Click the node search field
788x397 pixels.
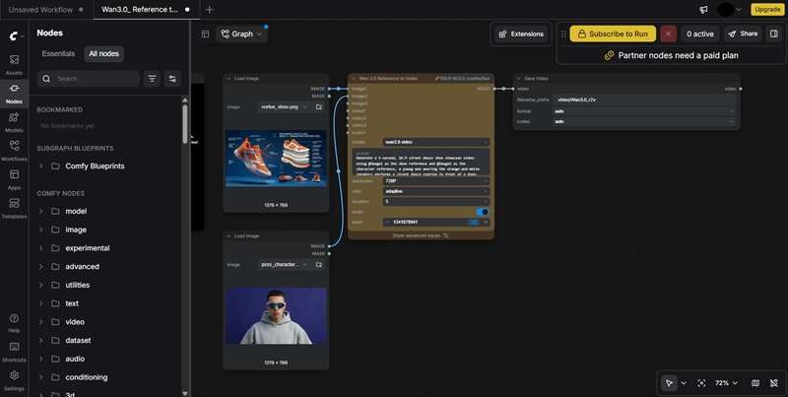click(x=89, y=79)
